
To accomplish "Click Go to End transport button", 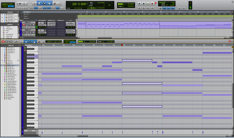I will click(152, 8).
